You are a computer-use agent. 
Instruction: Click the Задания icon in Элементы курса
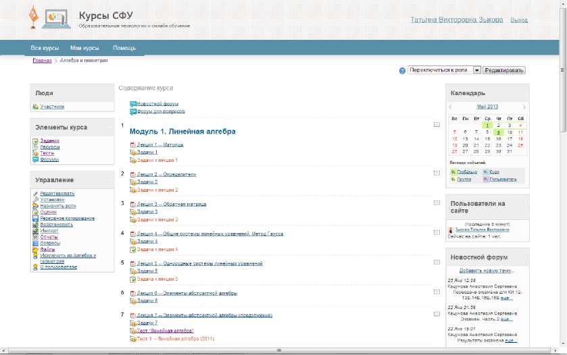pyautogui.click(x=35, y=141)
